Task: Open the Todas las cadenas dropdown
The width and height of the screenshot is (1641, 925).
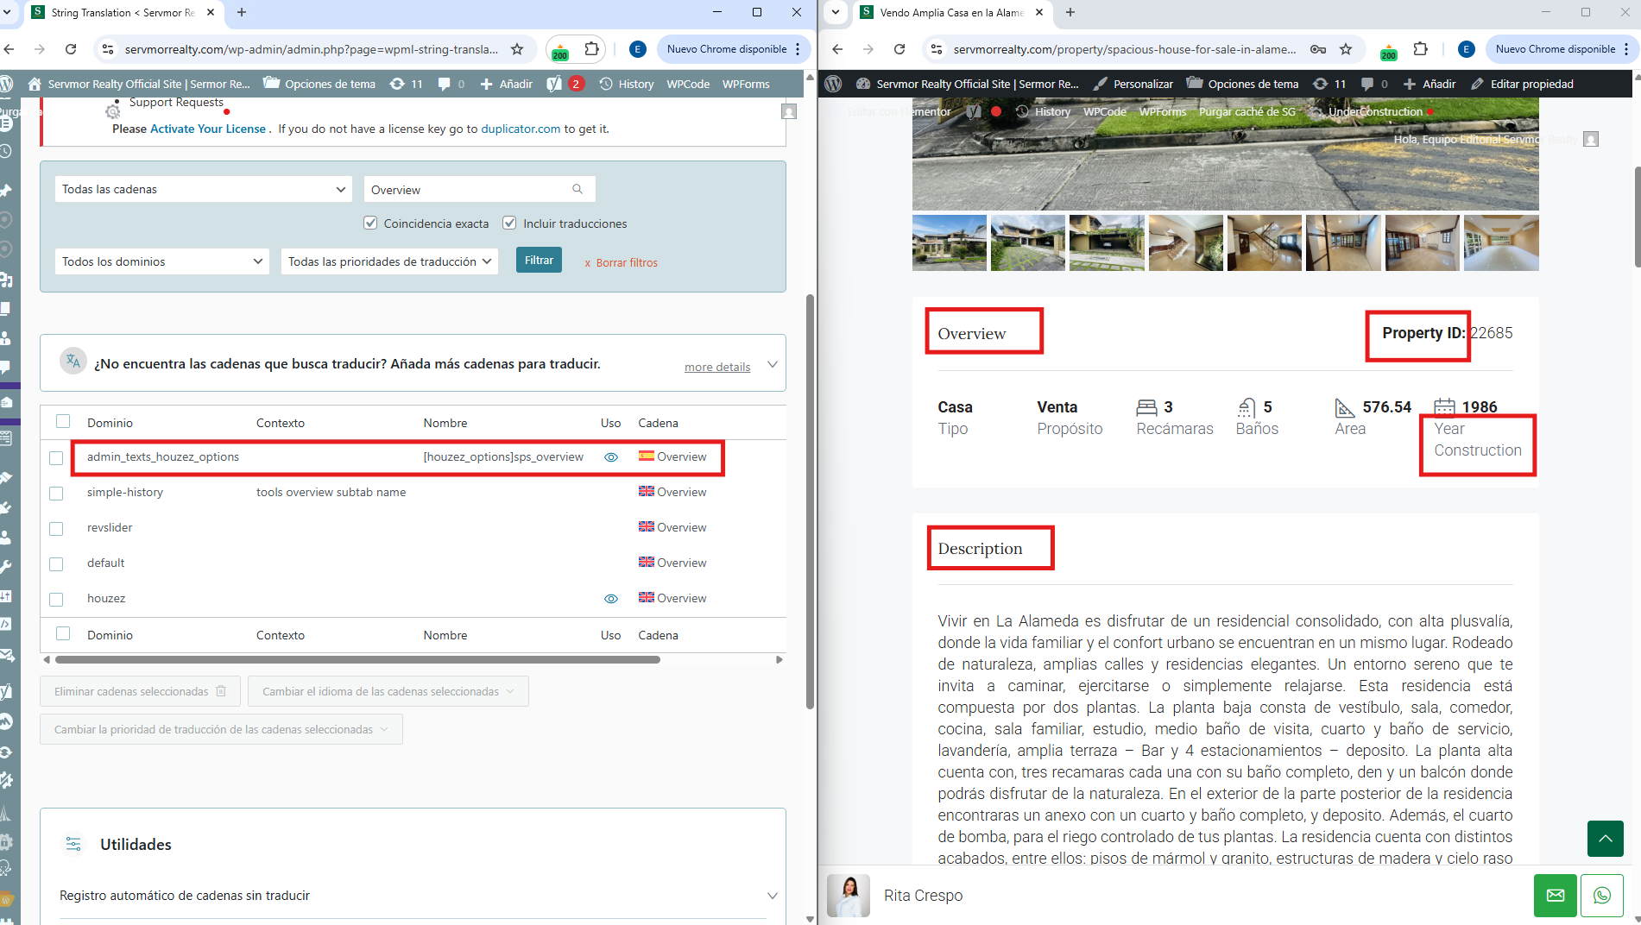Action: [204, 189]
